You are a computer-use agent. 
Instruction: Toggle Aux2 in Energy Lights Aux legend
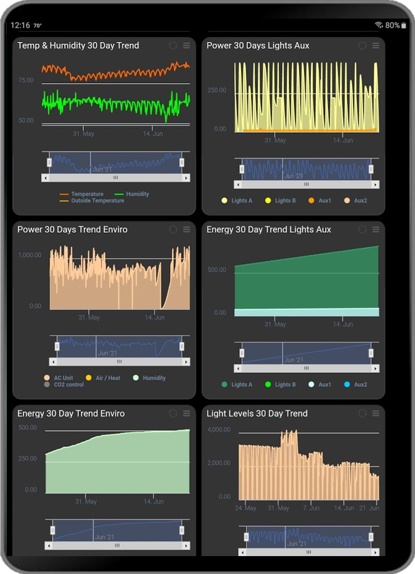(x=355, y=385)
